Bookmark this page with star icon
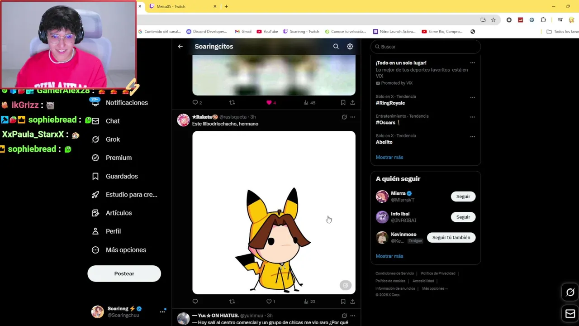 tap(493, 20)
